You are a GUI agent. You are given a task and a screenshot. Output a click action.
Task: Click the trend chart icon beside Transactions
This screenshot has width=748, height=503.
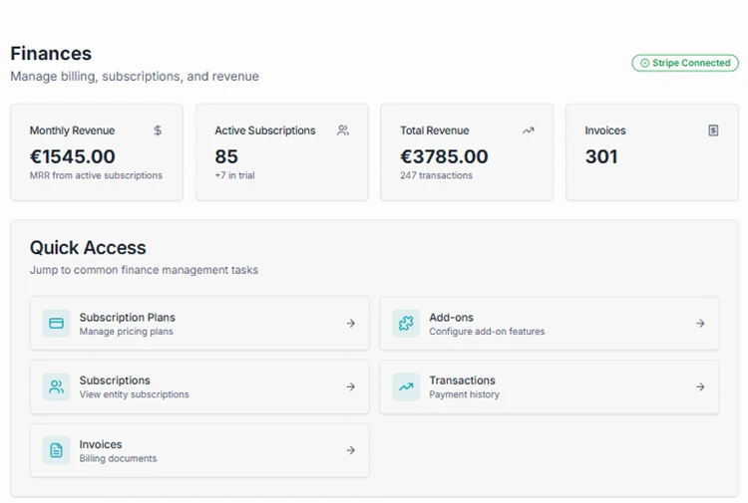pyautogui.click(x=406, y=386)
